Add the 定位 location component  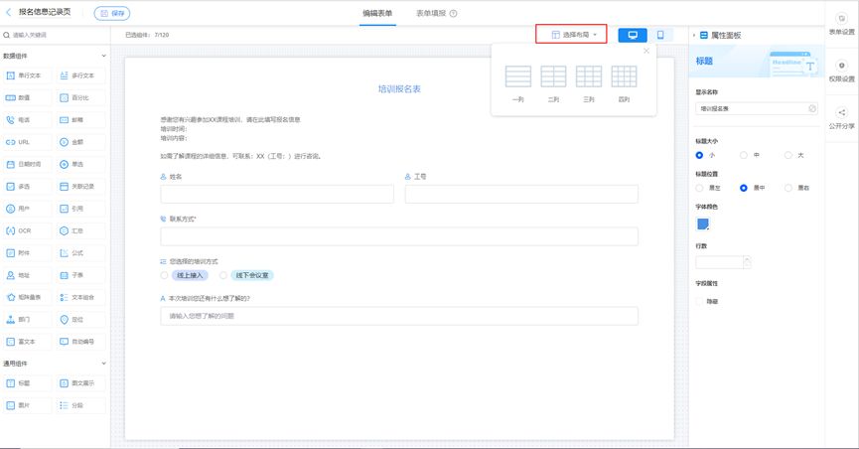click(x=80, y=320)
